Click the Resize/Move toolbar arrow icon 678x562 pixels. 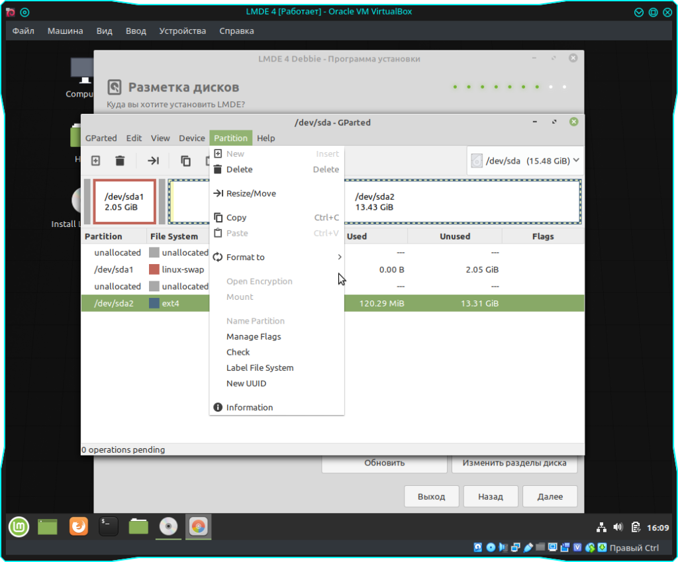pyautogui.click(x=153, y=161)
